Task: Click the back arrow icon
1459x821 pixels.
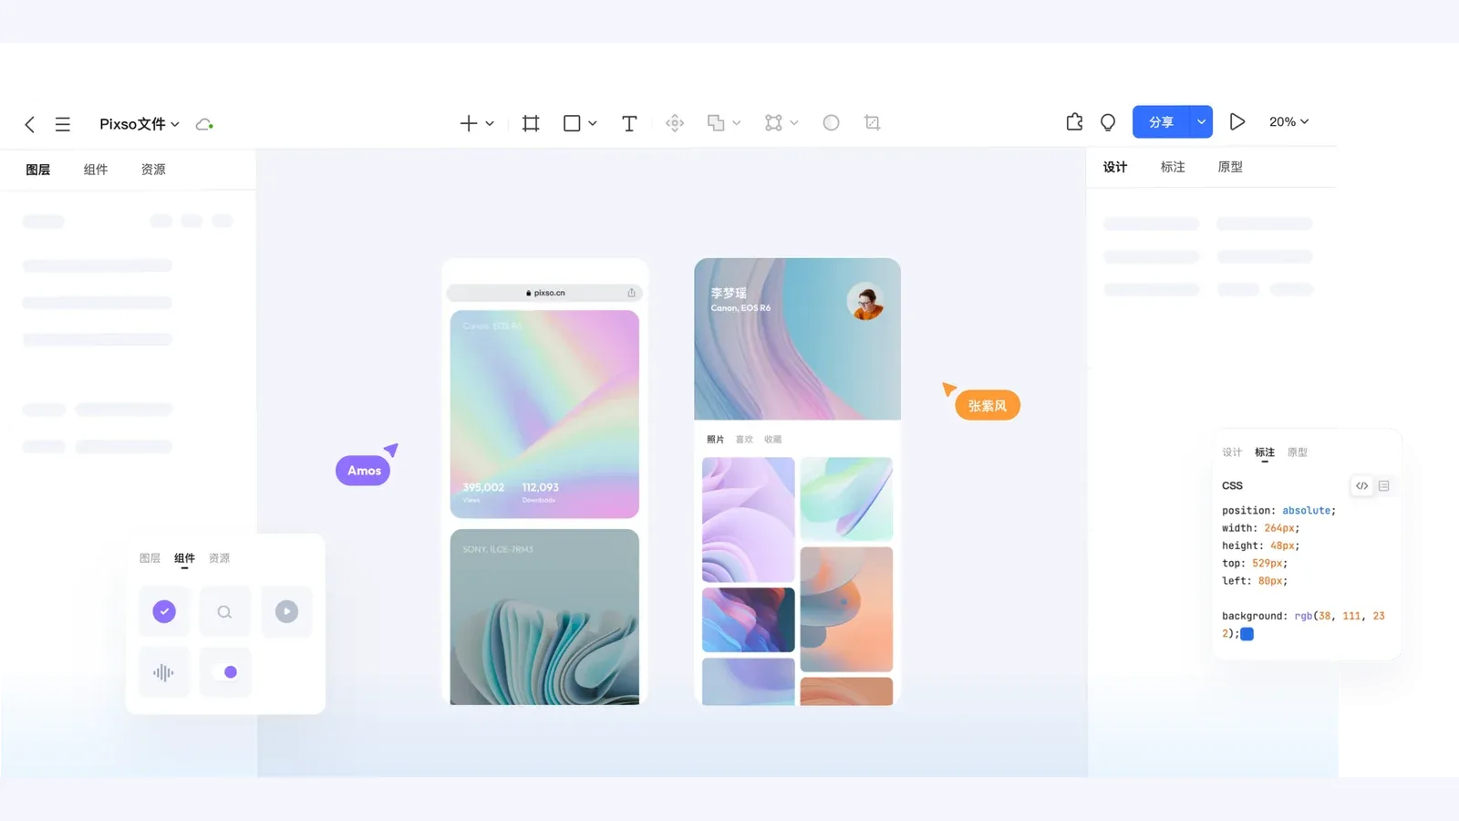Action: pyautogui.click(x=30, y=124)
